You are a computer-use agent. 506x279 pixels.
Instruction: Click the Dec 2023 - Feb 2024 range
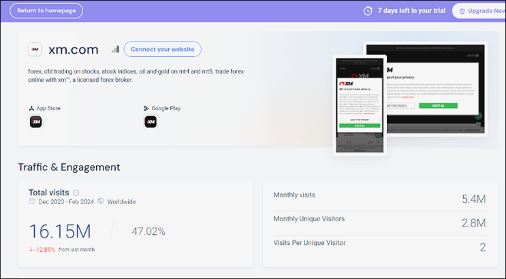(66, 202)
